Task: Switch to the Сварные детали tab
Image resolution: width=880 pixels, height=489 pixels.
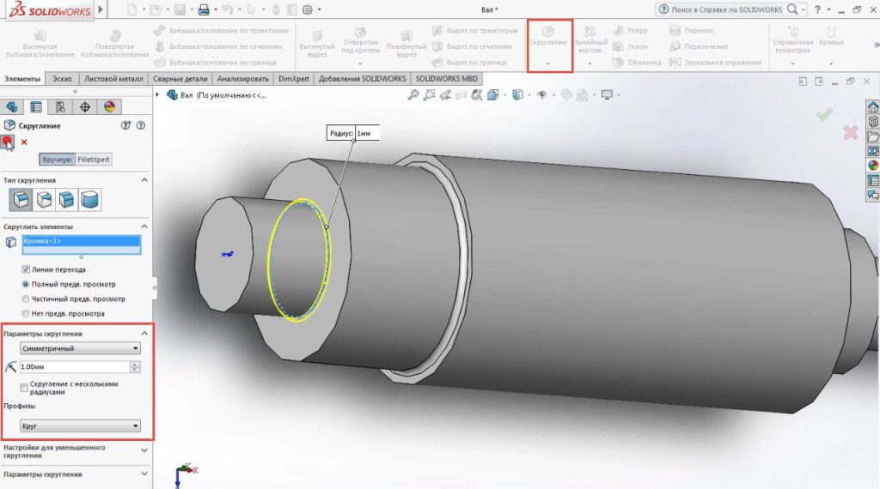Action: (180, 78)
